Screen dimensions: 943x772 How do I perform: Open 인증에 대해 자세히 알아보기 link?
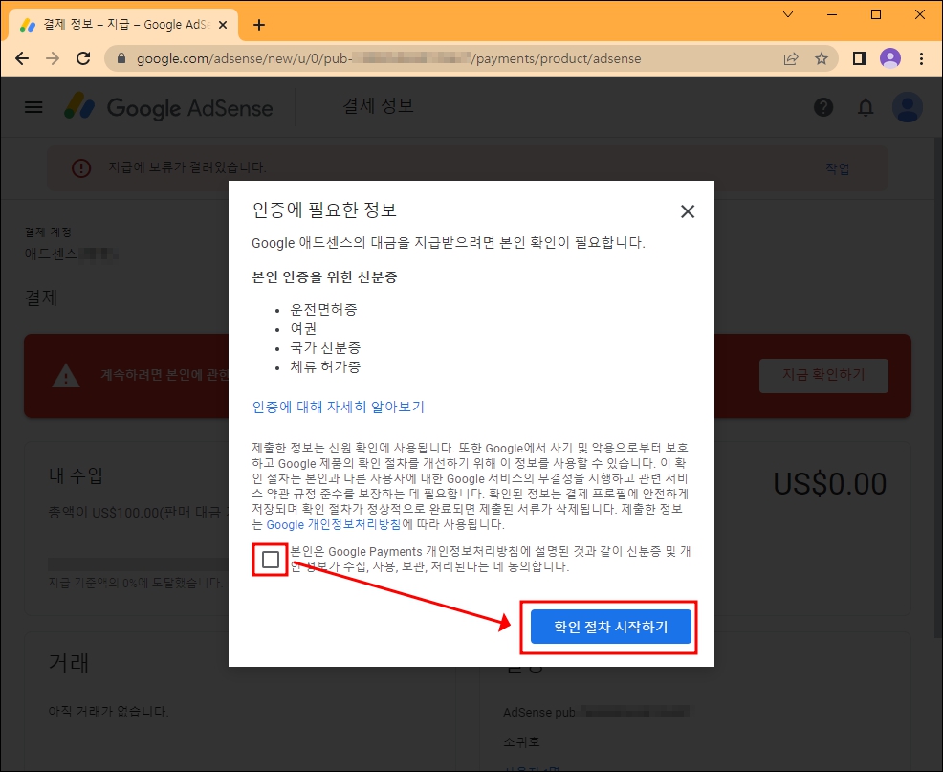pyautogui.click(x=338, y=407)
